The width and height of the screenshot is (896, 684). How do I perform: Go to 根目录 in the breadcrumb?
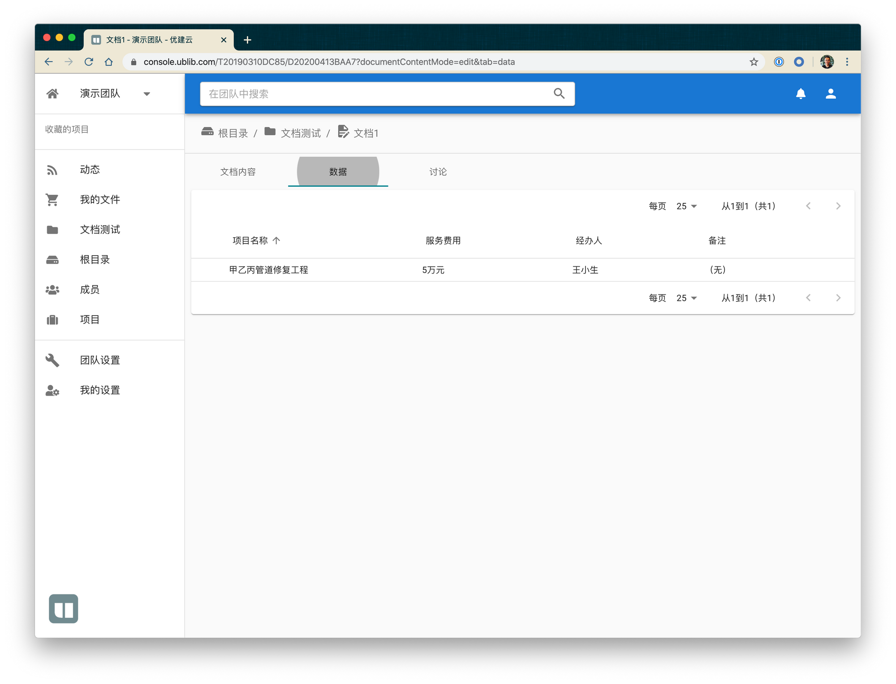[x=233, y=133]
